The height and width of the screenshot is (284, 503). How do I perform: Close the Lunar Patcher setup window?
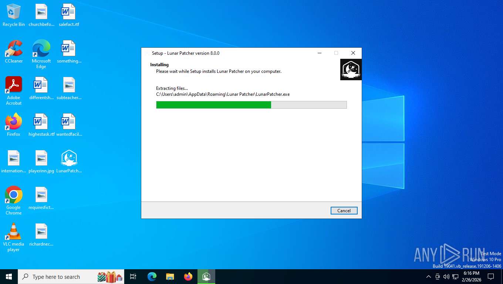(353, 53)
